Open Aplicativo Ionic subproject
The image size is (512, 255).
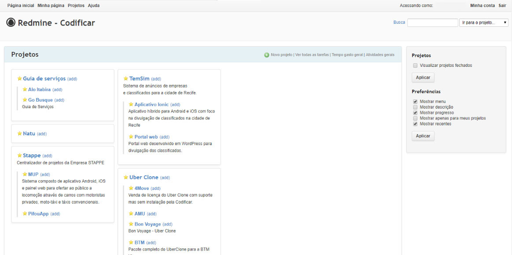coord(151,104)
